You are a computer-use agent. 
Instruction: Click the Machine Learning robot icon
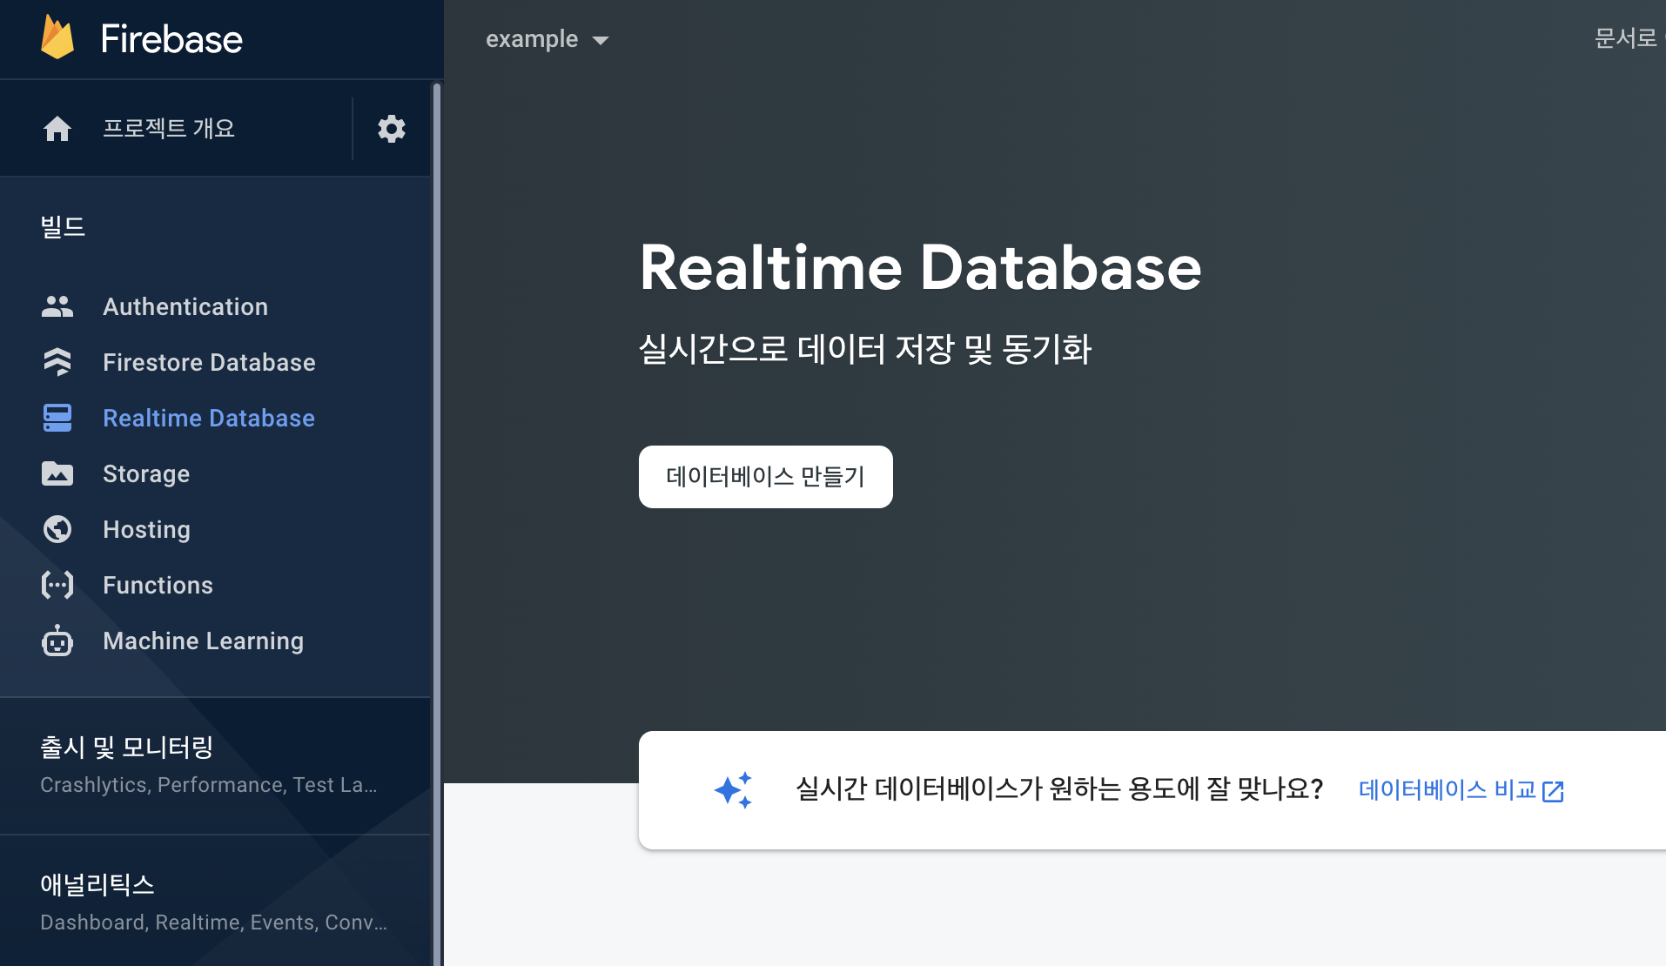(x=57, y=641)
